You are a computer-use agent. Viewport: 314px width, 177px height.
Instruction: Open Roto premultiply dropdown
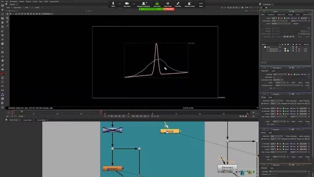point(280,21)
